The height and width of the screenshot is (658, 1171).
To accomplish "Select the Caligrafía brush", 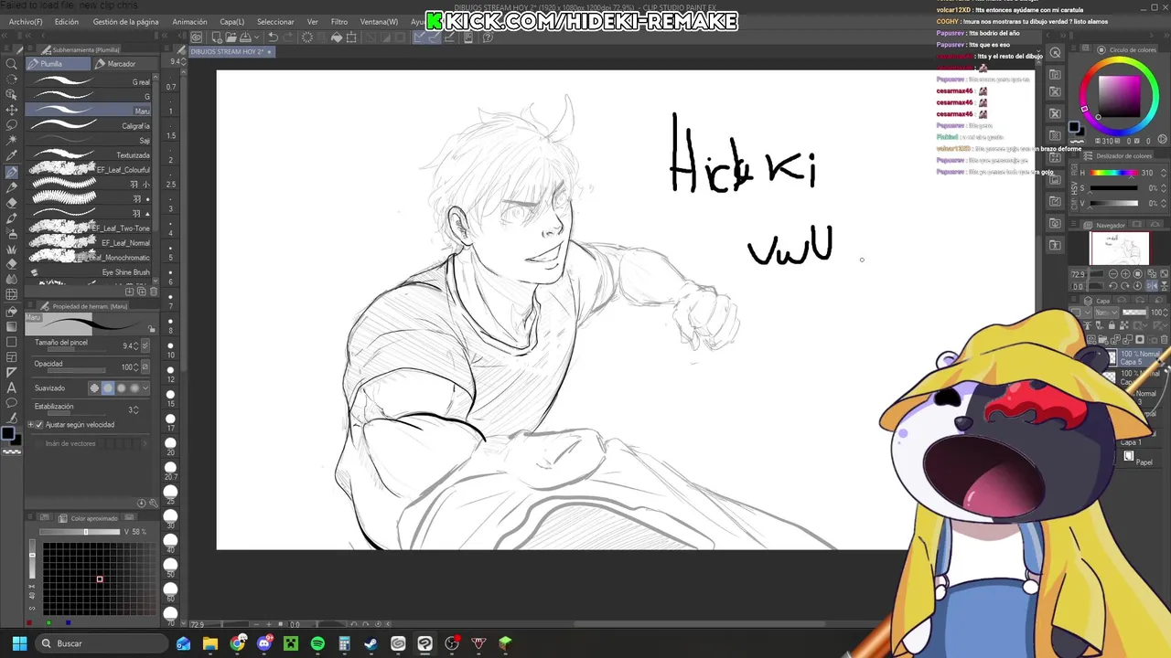I will click(x=90, y=125).
